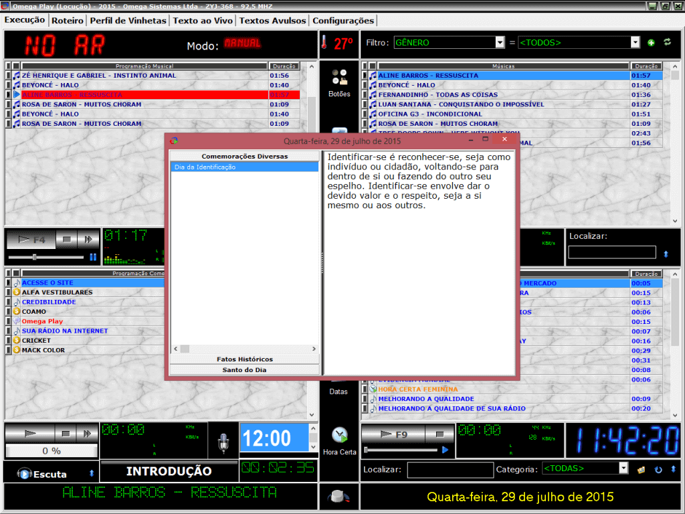Click blue up-down arrow beside Categoria reload icon
This screenshot has width=685, height=514.
click(673, 469)
